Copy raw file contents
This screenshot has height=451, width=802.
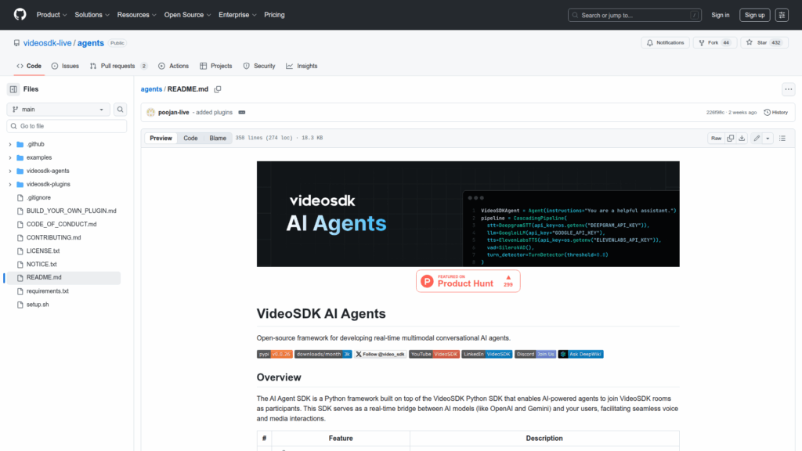pyautogui.click(x=730, y=138)
